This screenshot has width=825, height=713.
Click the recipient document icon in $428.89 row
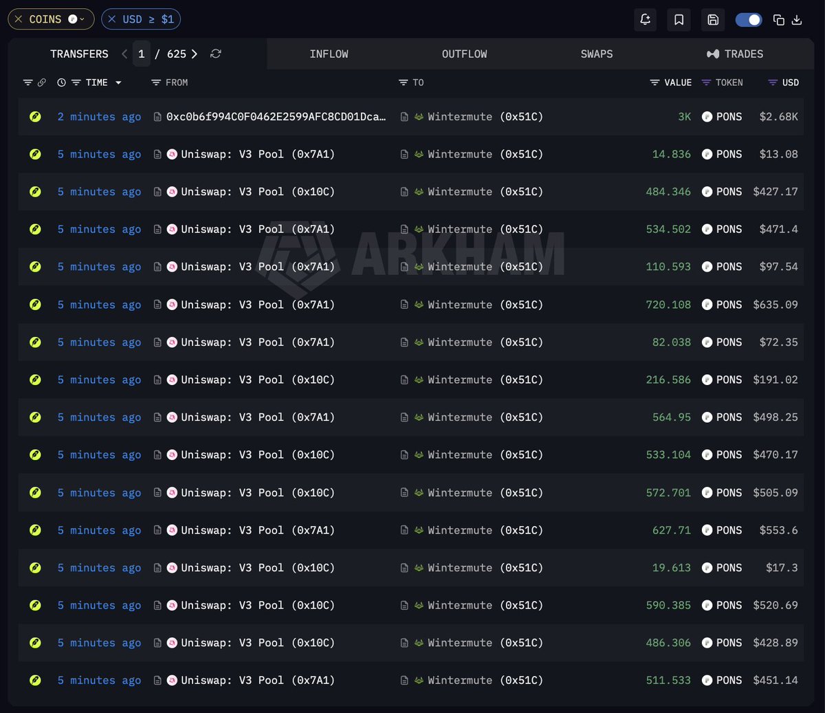[x=404, y=643]
